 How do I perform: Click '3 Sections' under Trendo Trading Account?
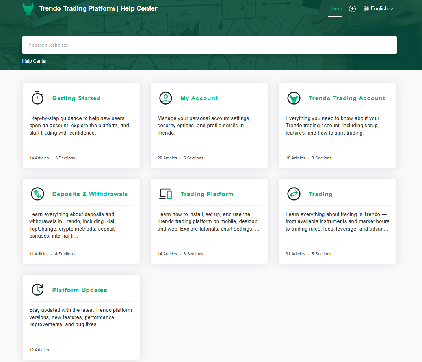[x=322, y=158]
